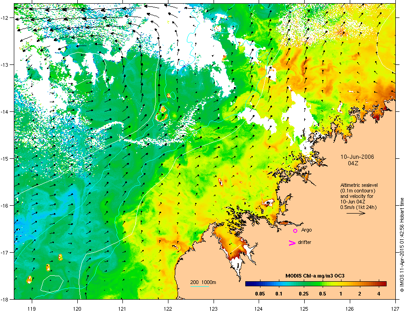Click the 2 colorbar tick label
This screenshot has height=313, width=405.
point(360,294)
